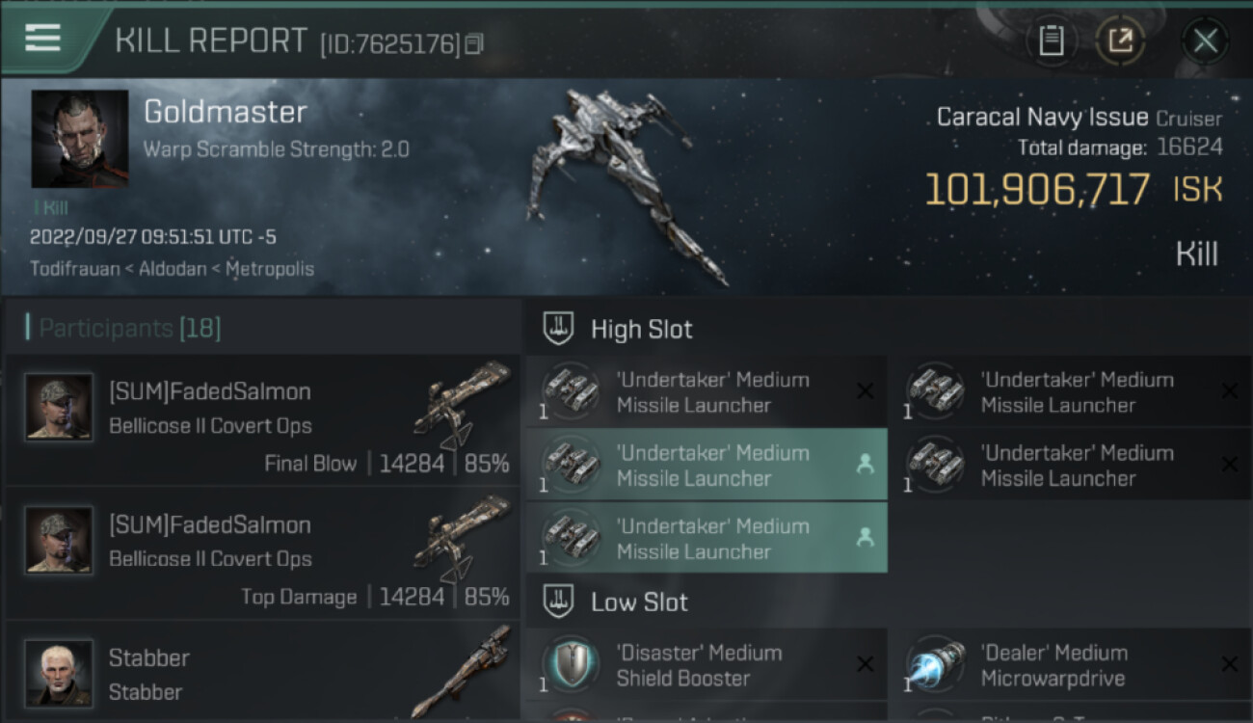Open the High Slot section icon
The image size is (1253, 723).
(x=559, y=329)
